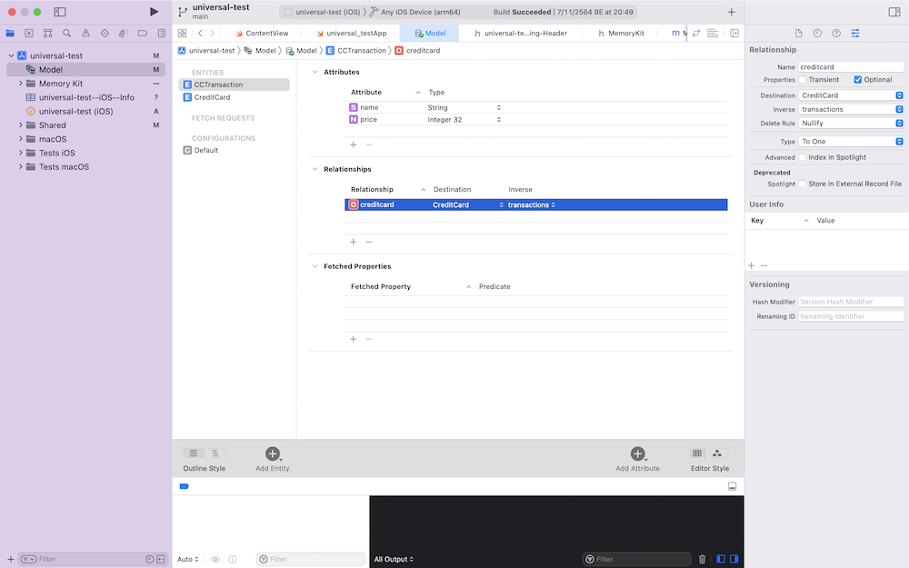
Task: Open the relationship Type dropdown
Action: [x=851, y=142]
